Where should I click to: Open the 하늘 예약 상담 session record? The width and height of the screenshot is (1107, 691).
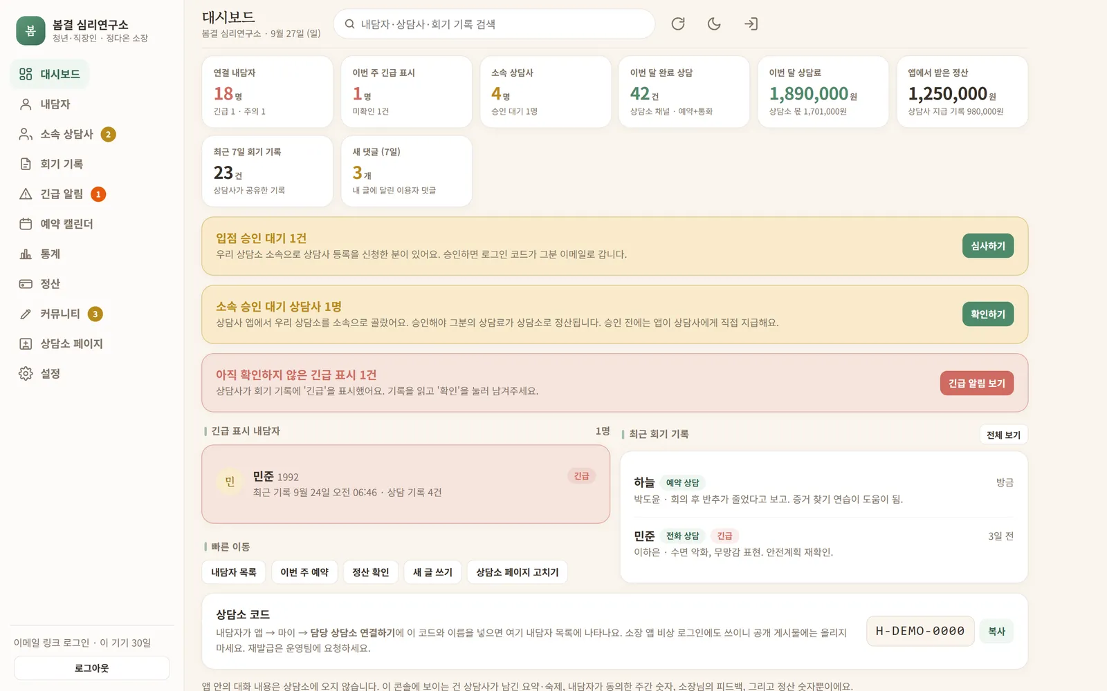coord(823,491)
